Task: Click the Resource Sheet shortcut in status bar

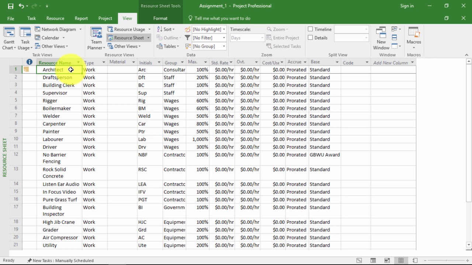Action: tap(401, 261)
